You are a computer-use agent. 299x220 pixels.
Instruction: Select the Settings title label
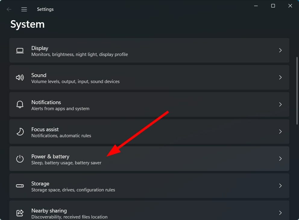[45, 9]
